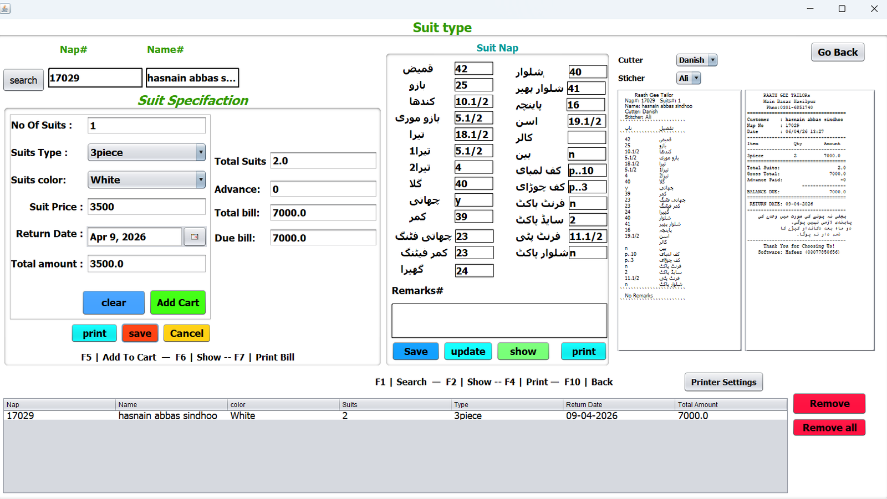Click the Java app icon in the title bar
Image resolution: width=887 pixels, height=499 pixels.
coord(5,8)
